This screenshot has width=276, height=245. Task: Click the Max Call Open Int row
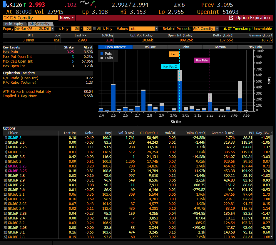click(48, 61)
